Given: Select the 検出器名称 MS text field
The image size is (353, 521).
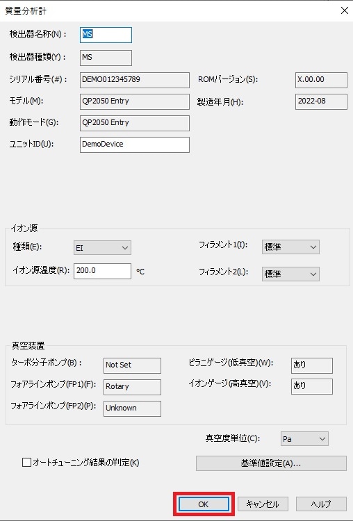Looking at the screenshot, I should pyautogui.click(x=106, y=35).
